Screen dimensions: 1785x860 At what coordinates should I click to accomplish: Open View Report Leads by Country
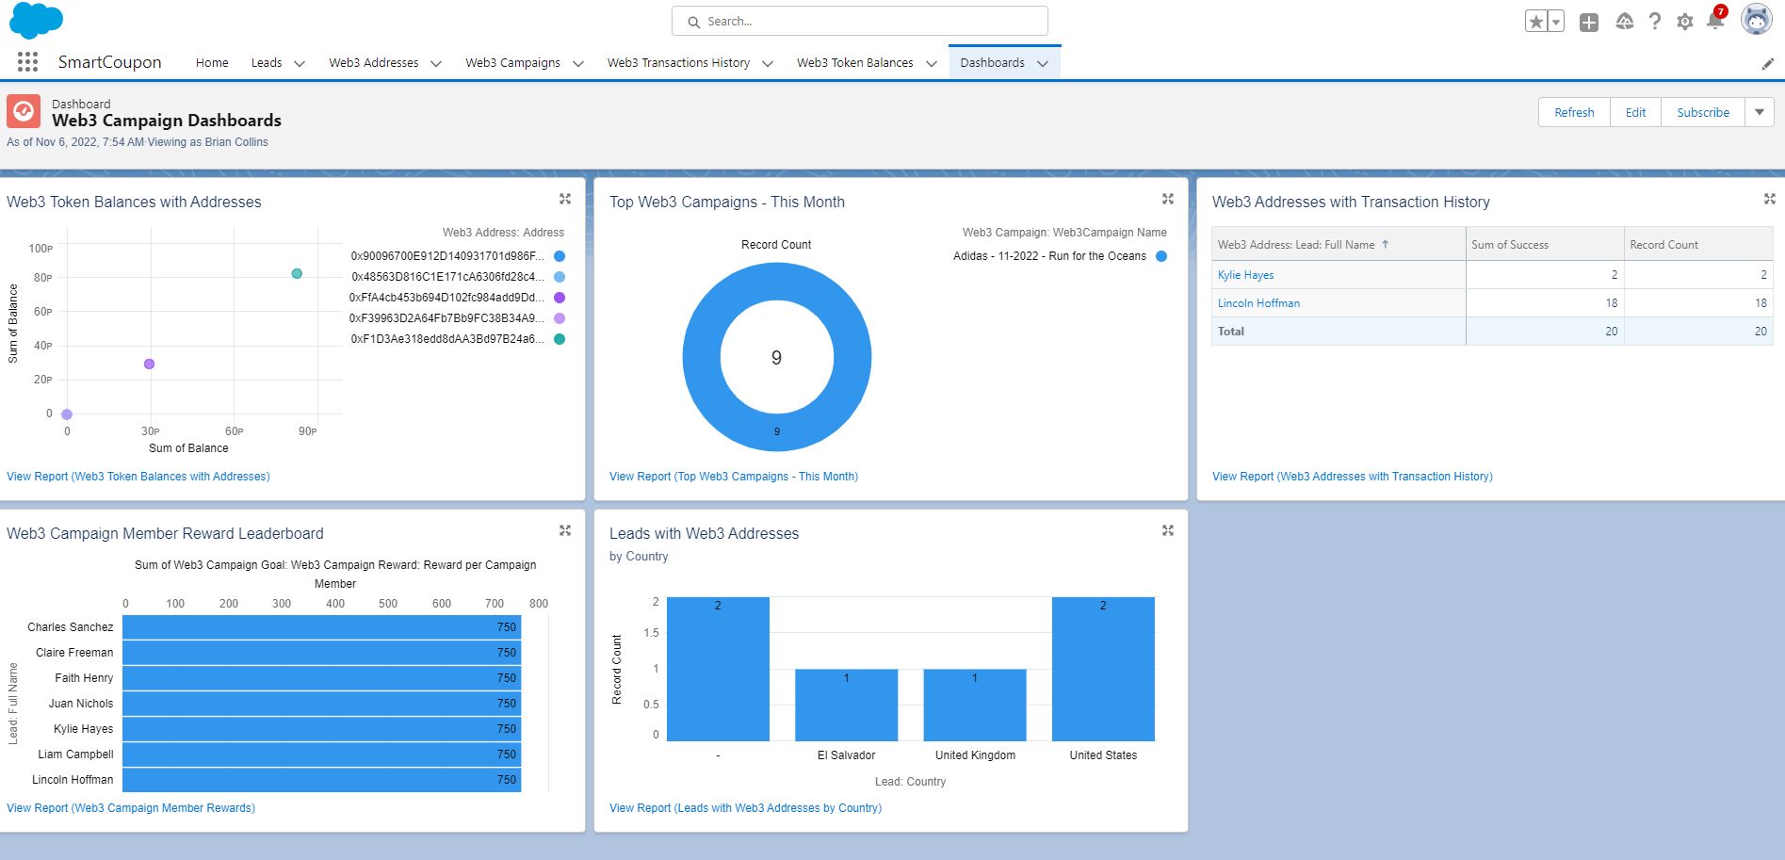coord(745,808)
